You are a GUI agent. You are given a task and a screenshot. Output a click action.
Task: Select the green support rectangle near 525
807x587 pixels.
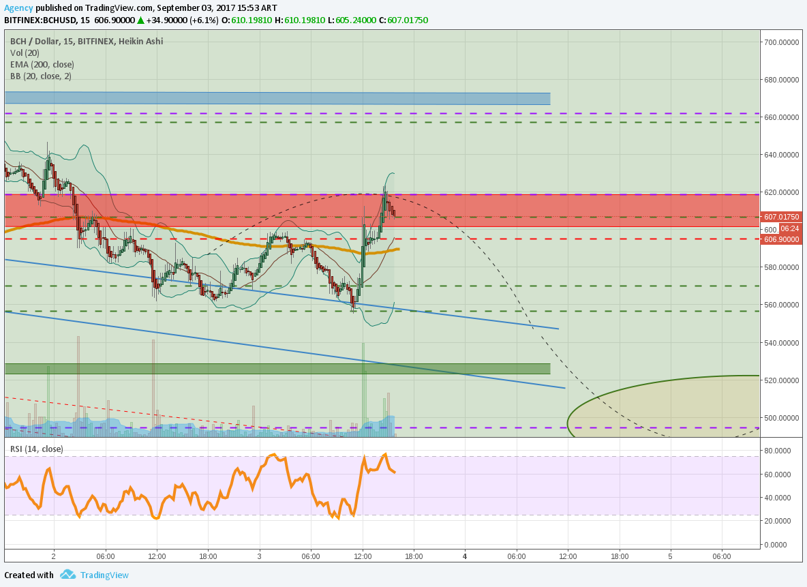277,369
